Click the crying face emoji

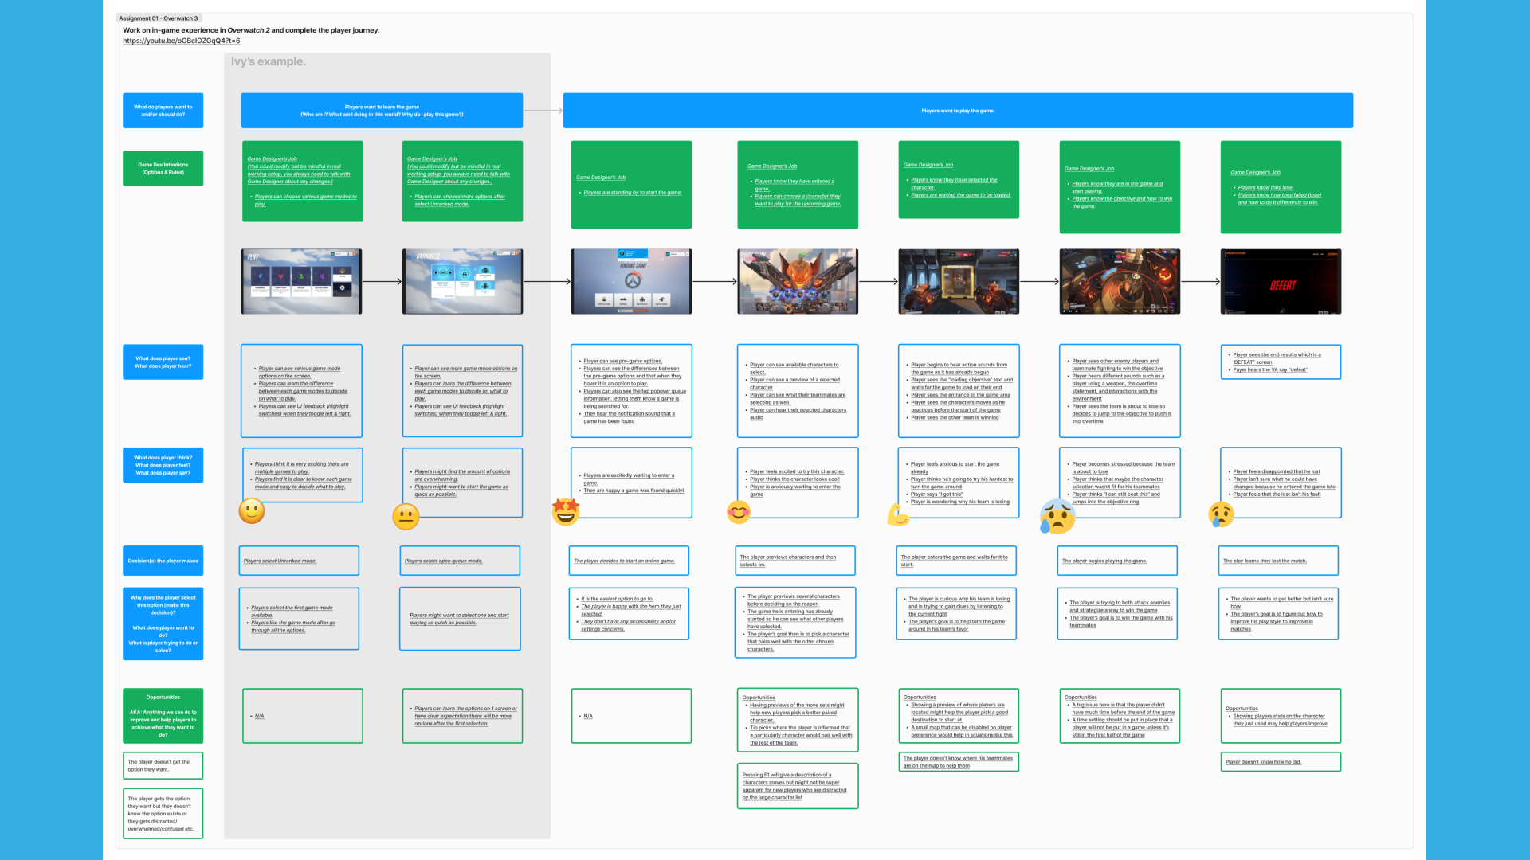click(1221, 514)
